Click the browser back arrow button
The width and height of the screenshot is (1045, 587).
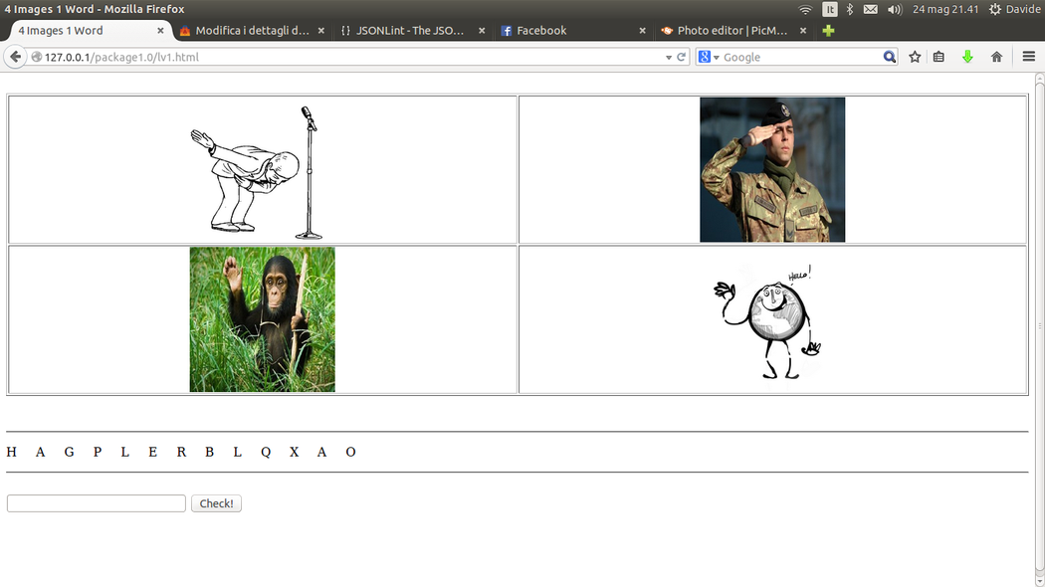[15, 57]
